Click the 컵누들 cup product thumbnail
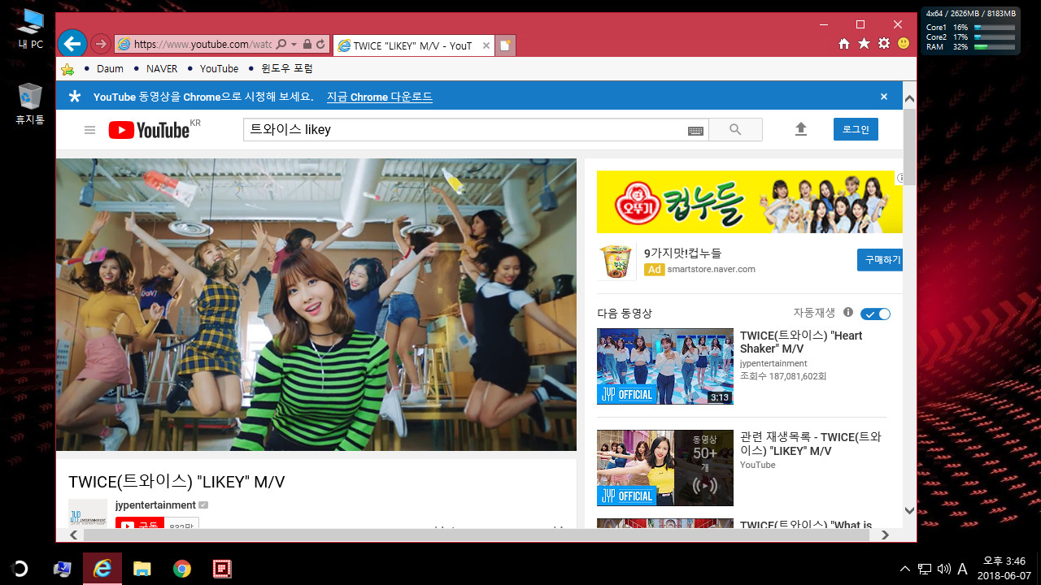1041x585 pixels. click(616, 262)
